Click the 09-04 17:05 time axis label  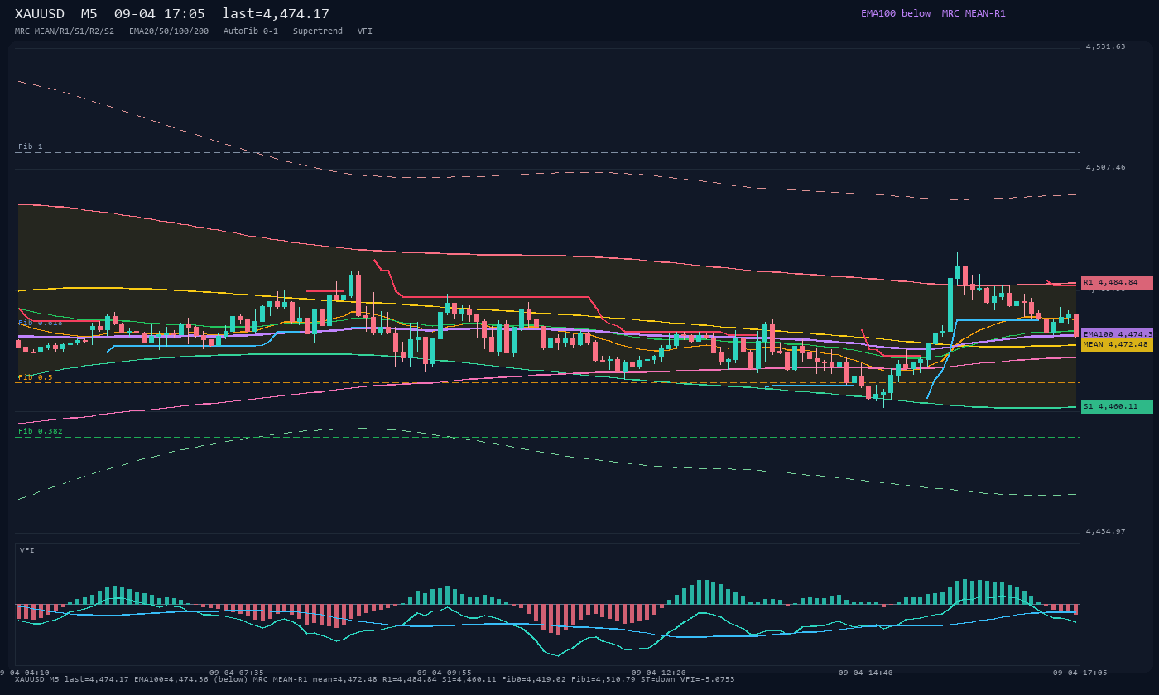[x=1080, y=673]
